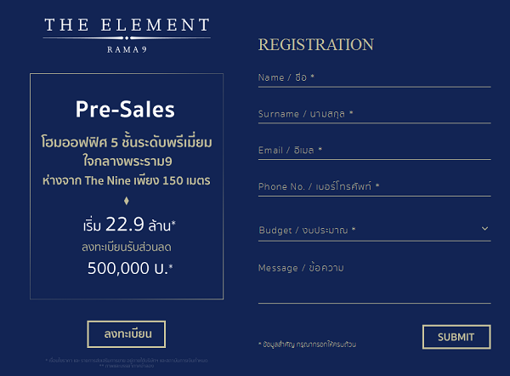Screen dimensions: 510x376
Task: Click The Element Rama 9 logo
Action: tap(127, 35)
